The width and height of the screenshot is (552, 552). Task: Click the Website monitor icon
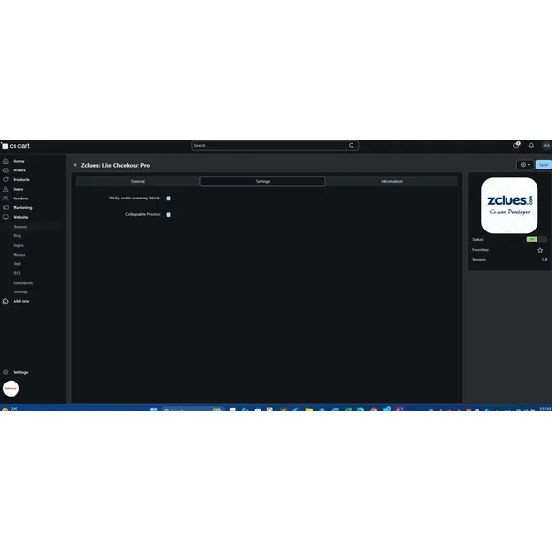point(6,217)
